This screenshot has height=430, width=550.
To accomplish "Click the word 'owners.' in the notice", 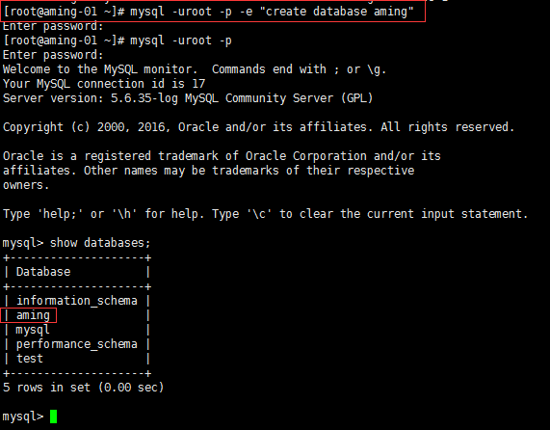I will pos(26,185).
